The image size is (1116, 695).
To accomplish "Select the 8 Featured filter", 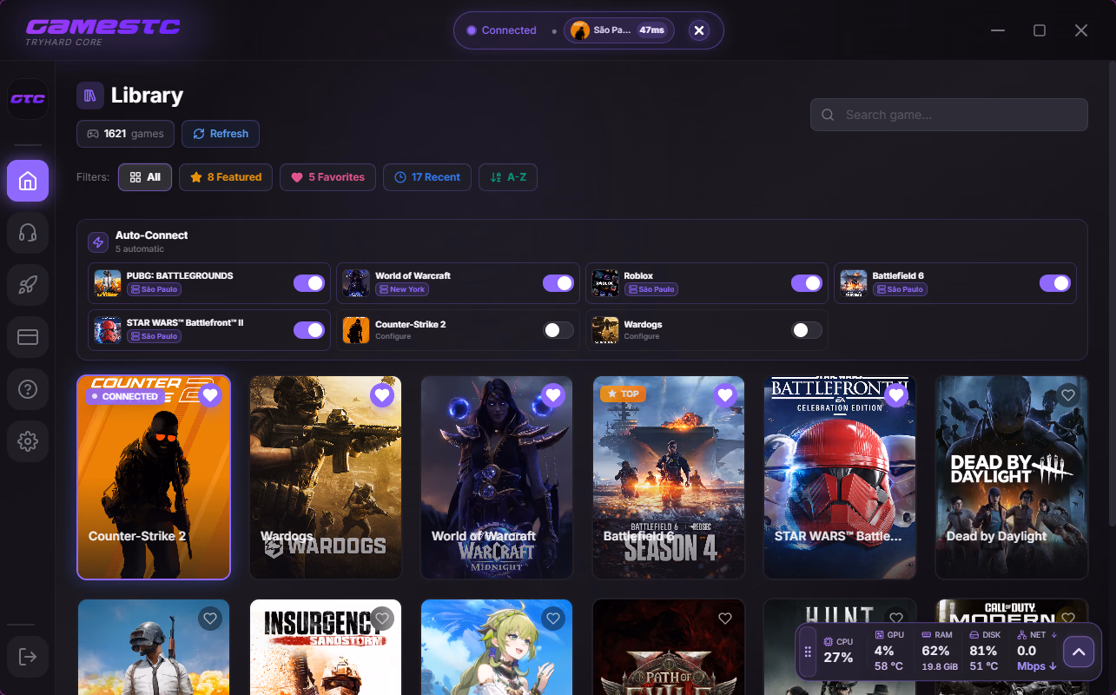I will pos(226,177).
